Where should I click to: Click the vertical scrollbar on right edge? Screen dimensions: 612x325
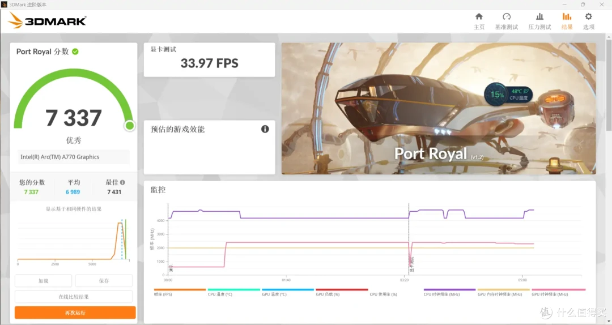[x=609, y=84]
